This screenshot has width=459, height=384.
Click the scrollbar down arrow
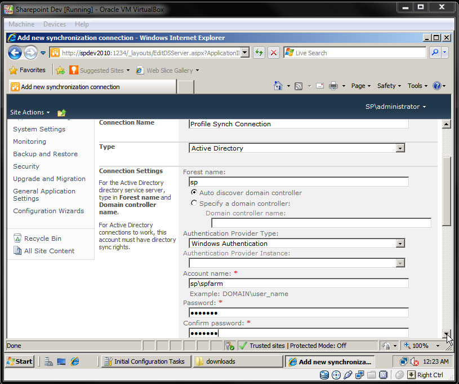446,334
